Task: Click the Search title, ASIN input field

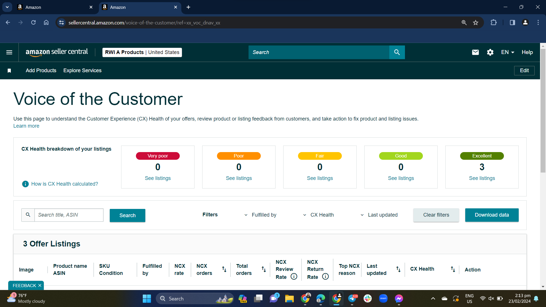Action: 69,215
